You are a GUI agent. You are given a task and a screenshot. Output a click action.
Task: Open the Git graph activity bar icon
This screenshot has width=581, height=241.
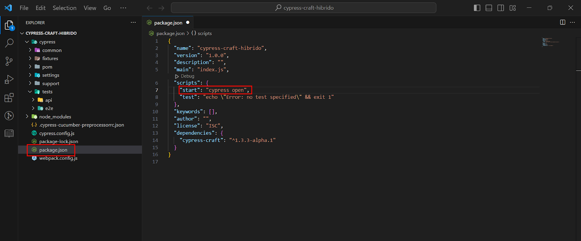click(x=9, y=116)
